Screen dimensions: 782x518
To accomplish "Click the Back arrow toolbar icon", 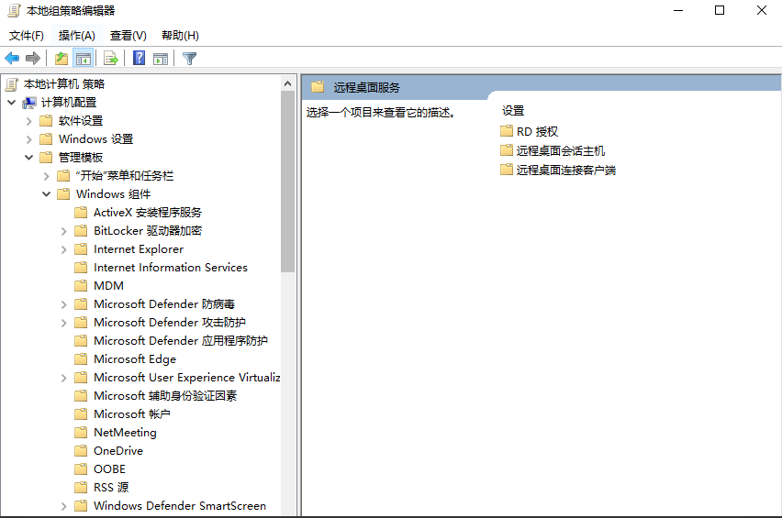I will click(x=12, y=59).
